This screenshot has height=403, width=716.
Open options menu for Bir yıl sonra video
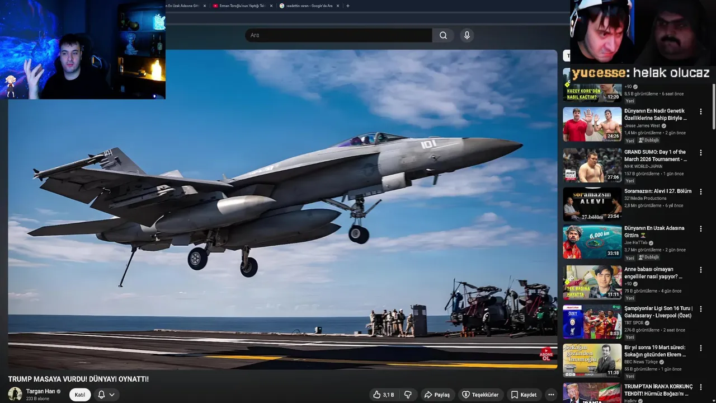coord(700,348)
